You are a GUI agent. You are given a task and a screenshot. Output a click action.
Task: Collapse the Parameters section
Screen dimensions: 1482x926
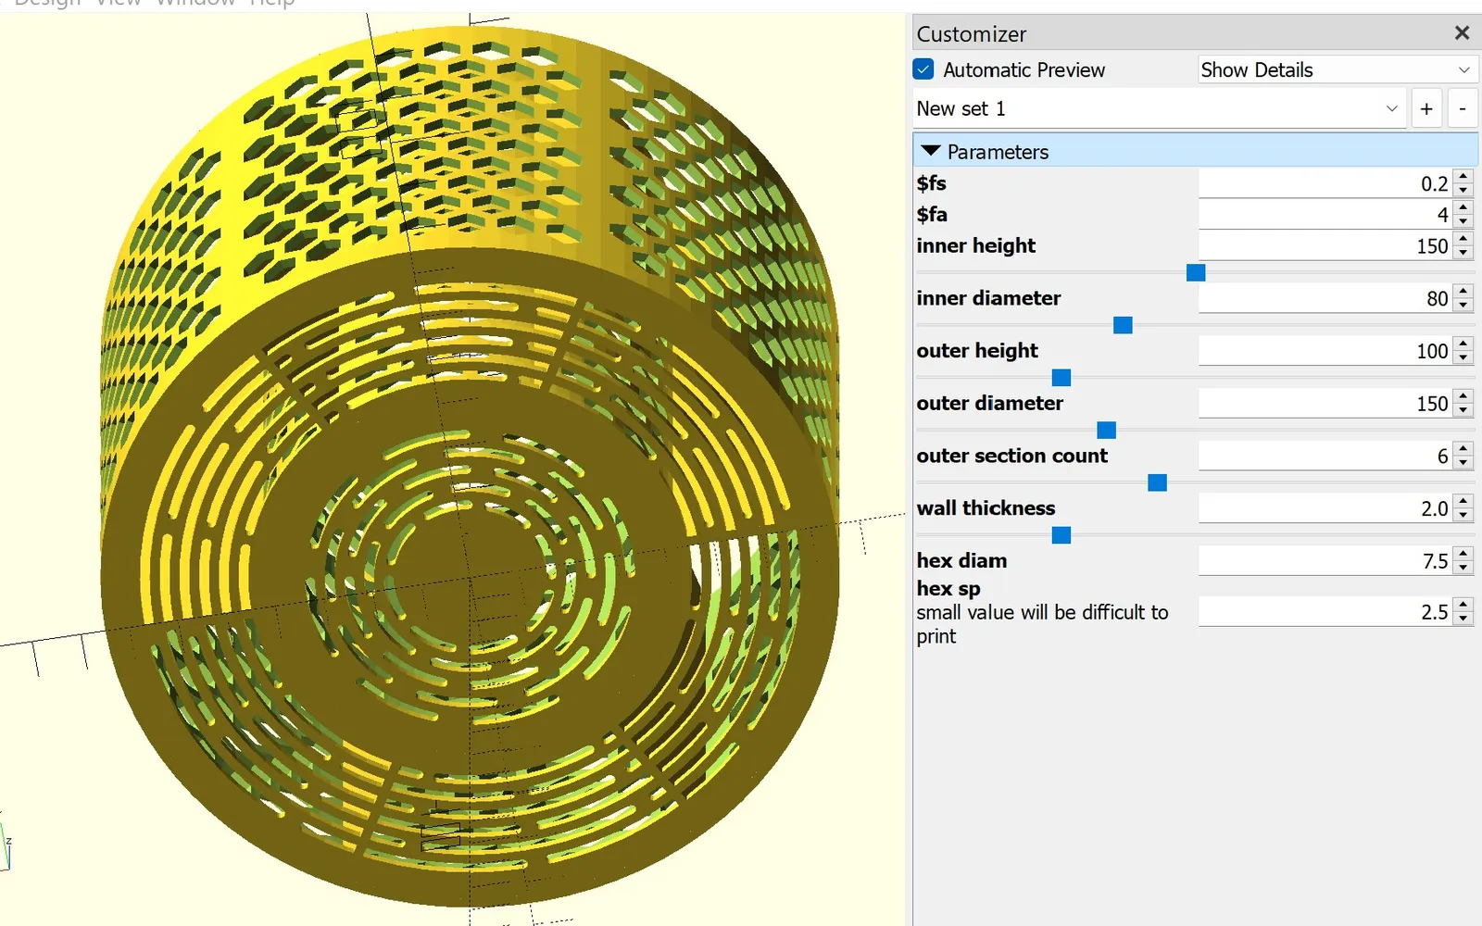(931, 151)
